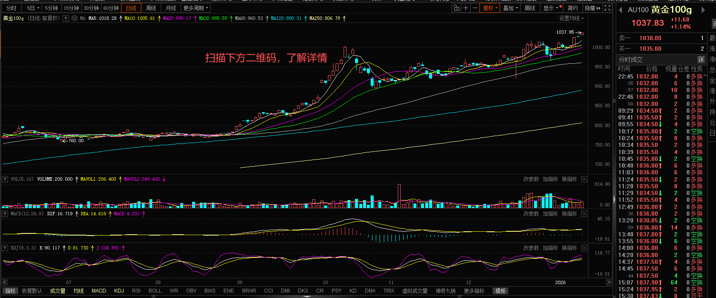The width and height of the screenshot is (716, 298).
Task: Open moving average settings gear icon
Action: click(x=74, y=19)
